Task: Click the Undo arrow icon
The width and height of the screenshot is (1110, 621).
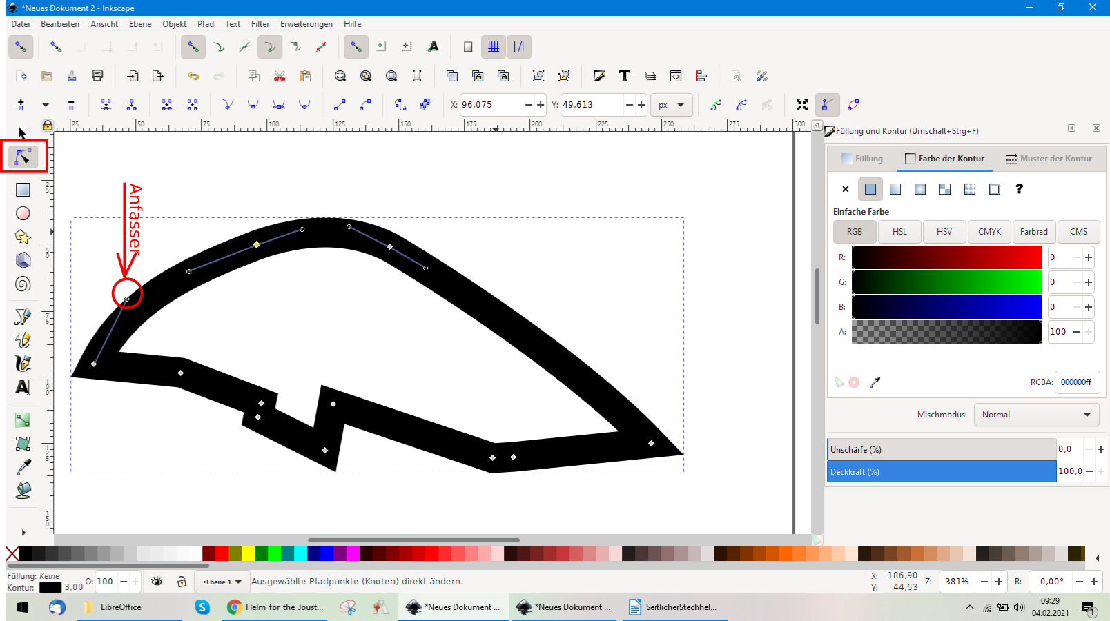Action: click(x=193, y=76)
